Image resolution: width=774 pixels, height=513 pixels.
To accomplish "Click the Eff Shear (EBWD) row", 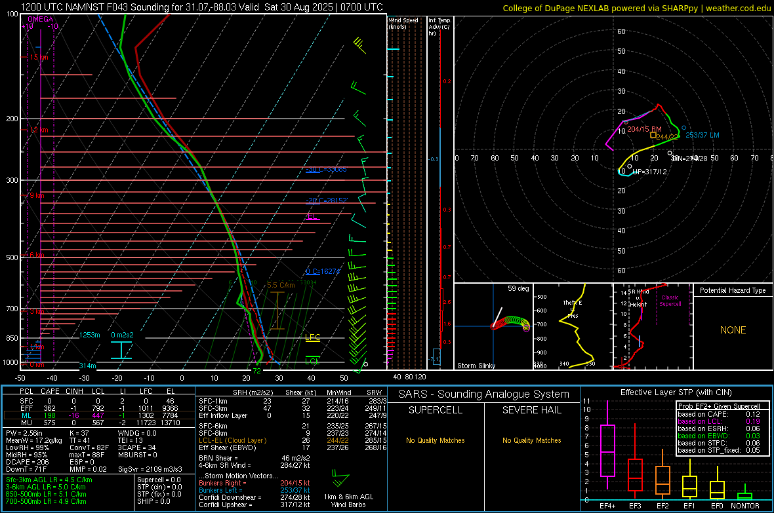I will 293,448.
